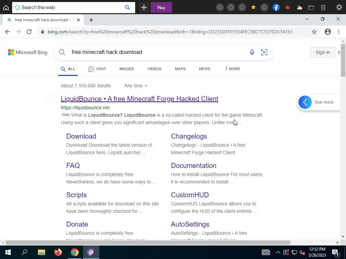This screenshot has height=259, width=346.
Task: Open the home icon in top bar
Action: pyautogui.click(x=6, y=7)
